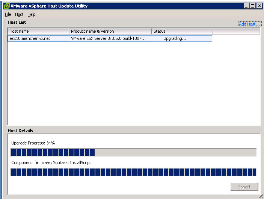
Task: Open the Help menu
Action: coord(32,15)
